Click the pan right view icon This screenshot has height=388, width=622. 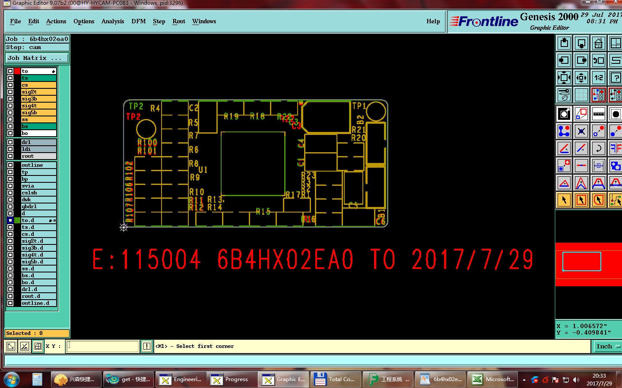tap(581, 60)
